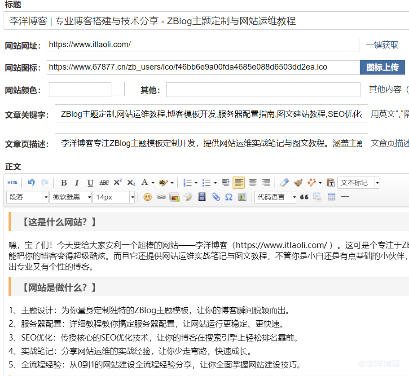Image resolution: width=409 pixels, height=376 pixels.
Task: Insert an image into the article
Action: (174, 197)
